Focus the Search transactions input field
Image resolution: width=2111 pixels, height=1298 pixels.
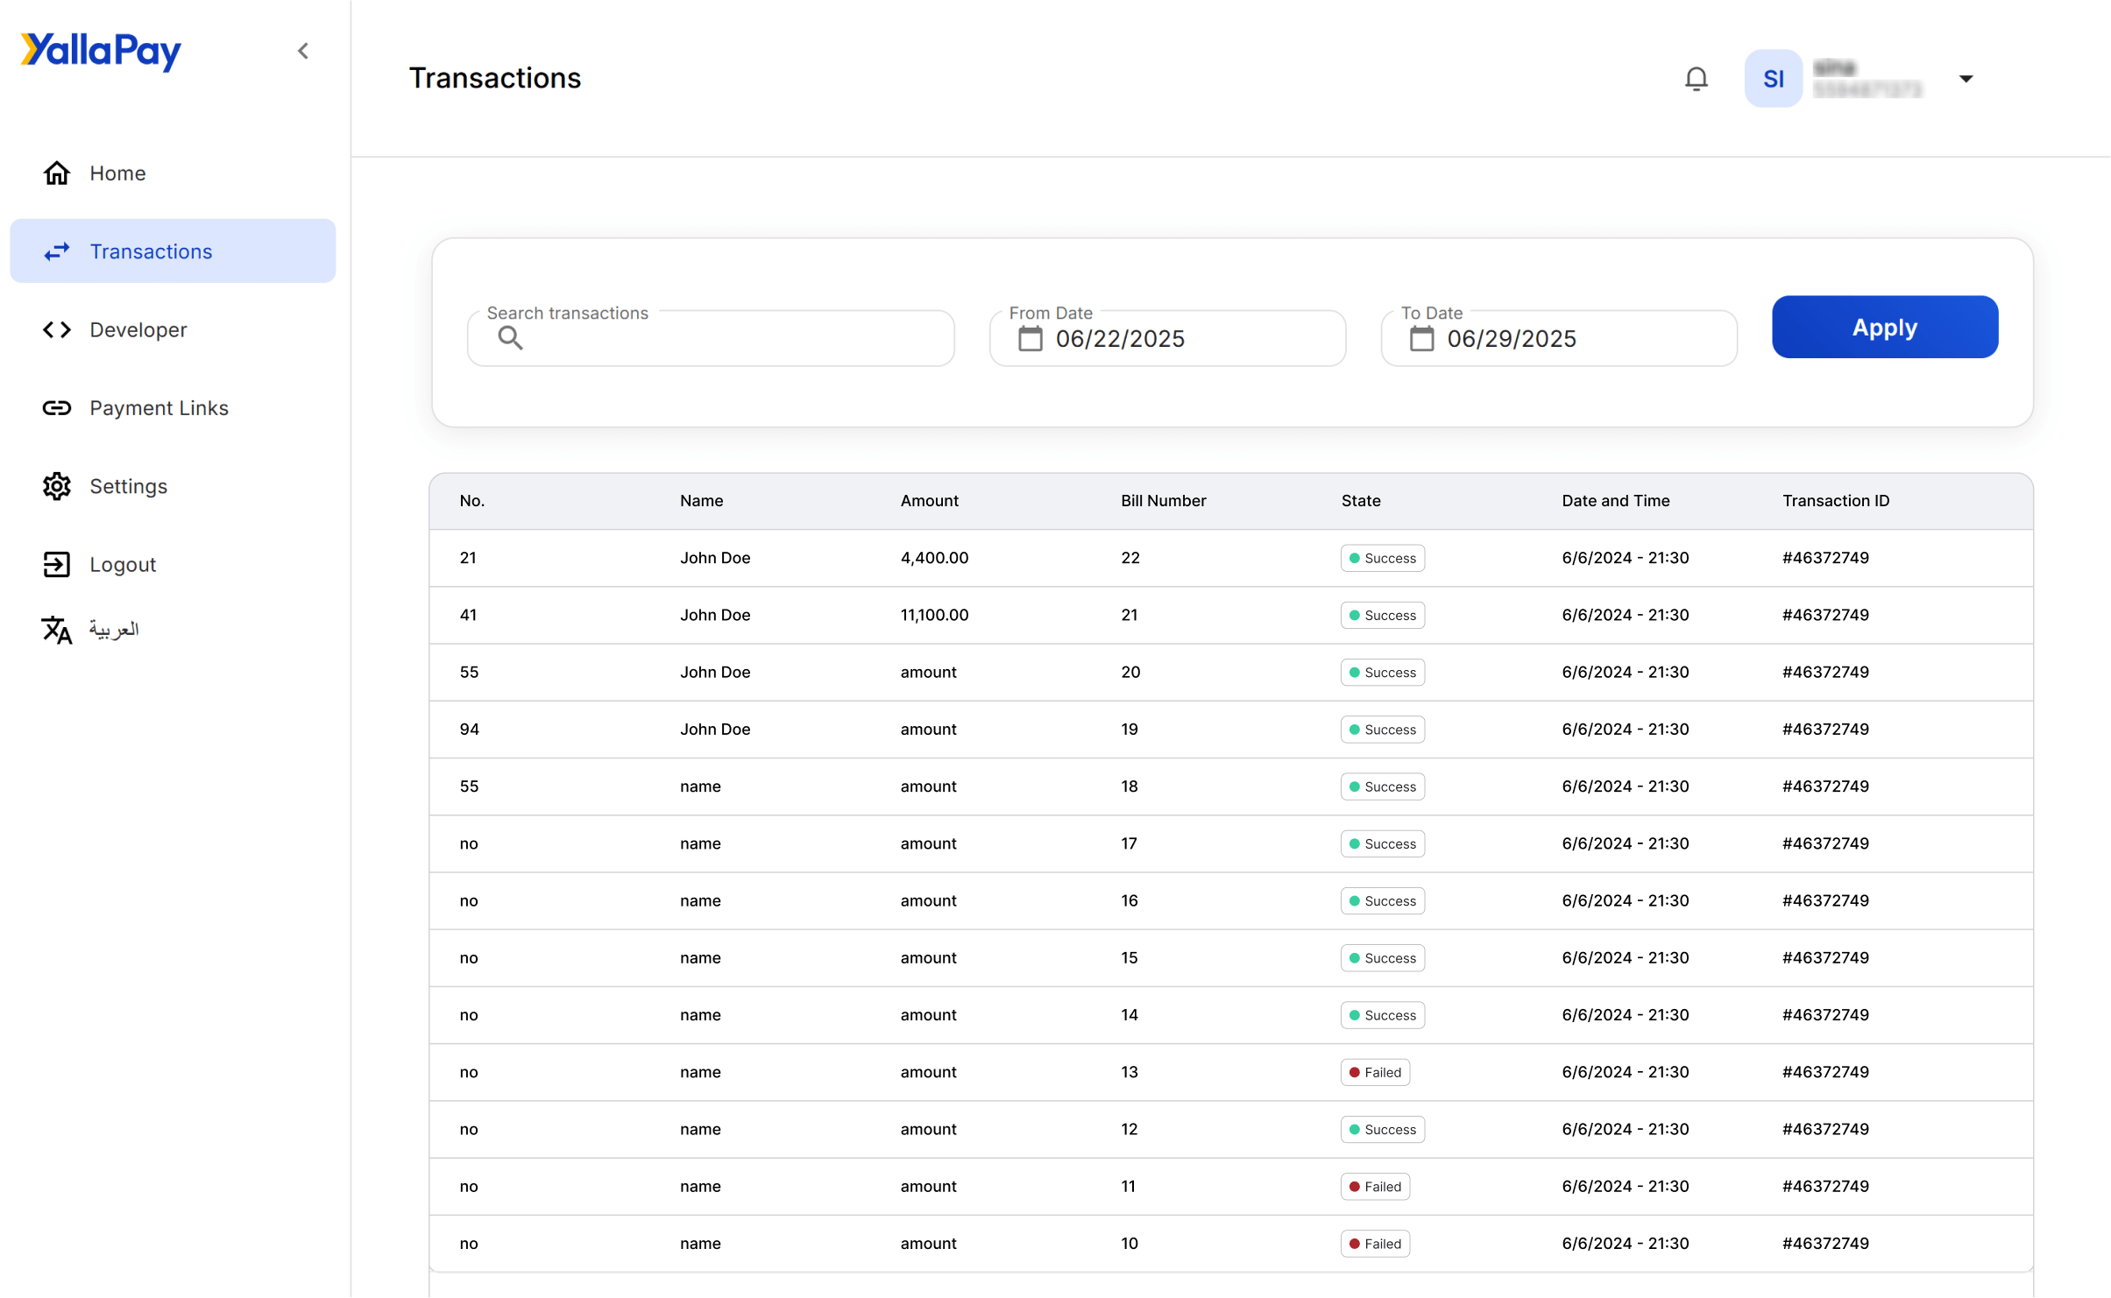pos(727,338)
